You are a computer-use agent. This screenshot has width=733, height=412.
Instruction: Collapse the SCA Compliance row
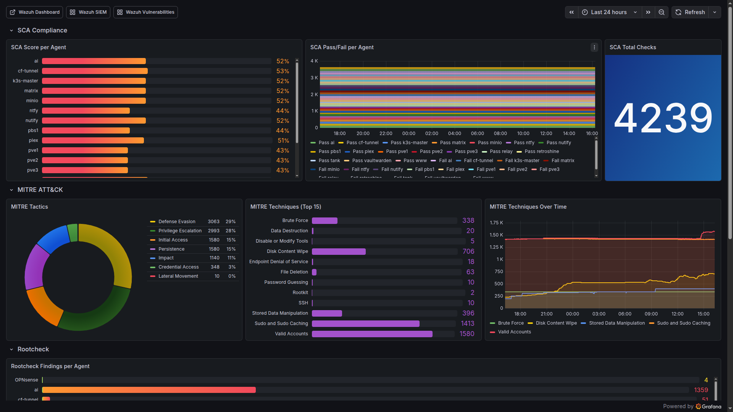point(11,31)
